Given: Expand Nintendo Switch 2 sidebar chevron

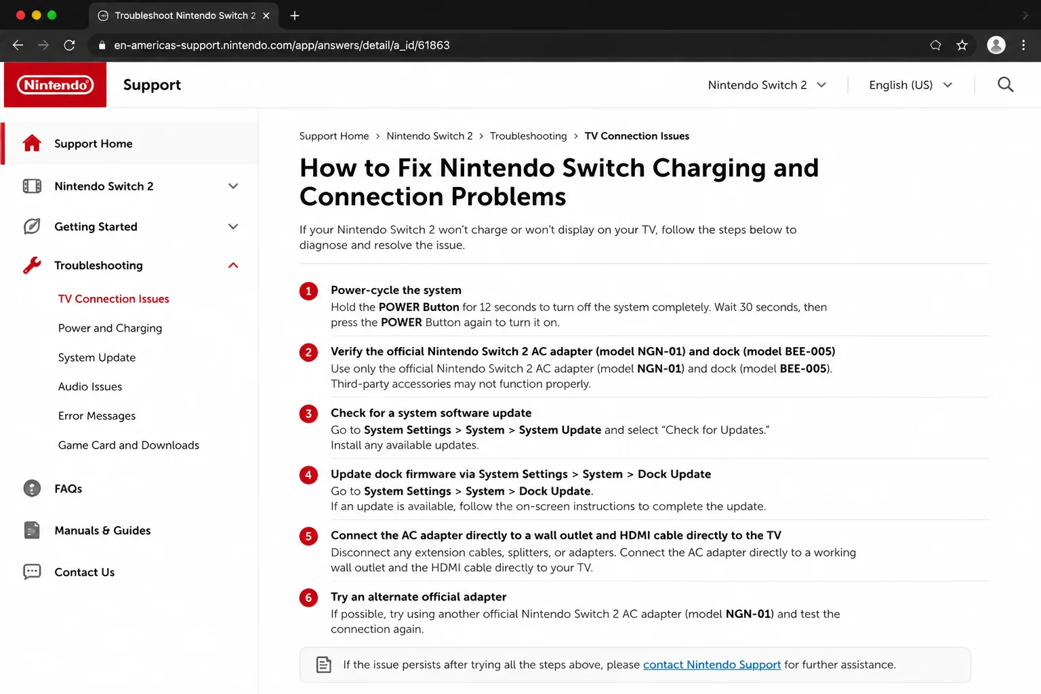Looking at the screenshot, I should point(233,186).
